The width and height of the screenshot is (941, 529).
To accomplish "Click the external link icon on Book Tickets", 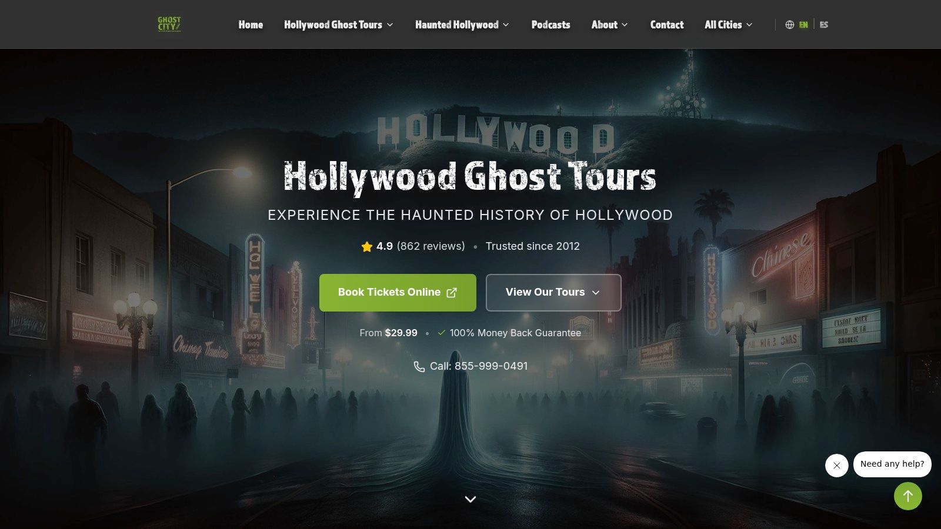I will tap(452, 293).
